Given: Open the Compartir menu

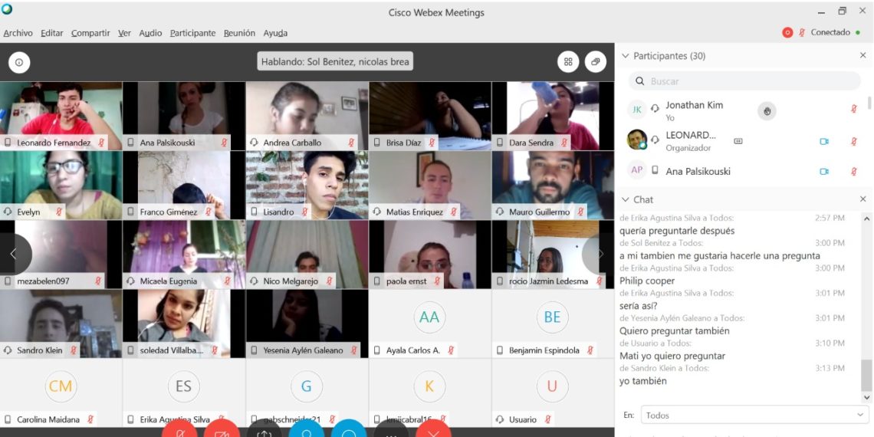Looking at the screenshot, I should (x=90, y=33).
